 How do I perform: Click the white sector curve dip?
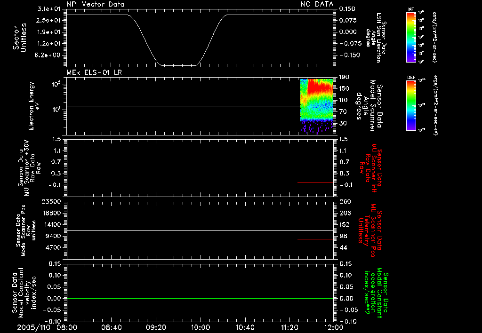click(x=178, y=65)
